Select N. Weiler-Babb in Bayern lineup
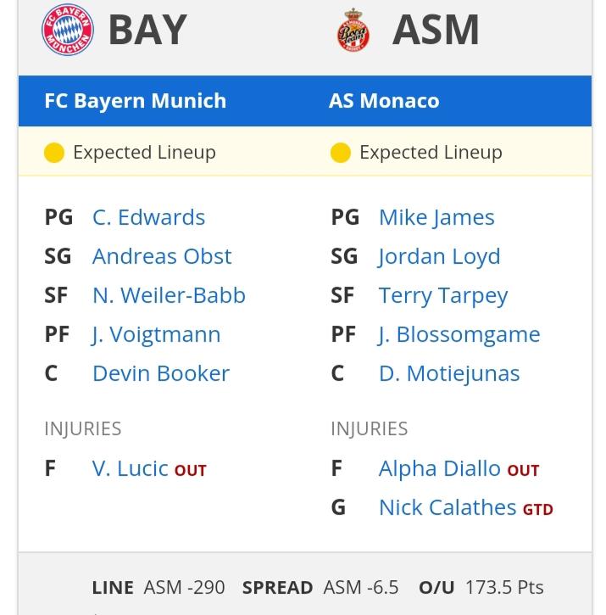Viewport: 606px width, 615px height. pyautogui.click(x=169, y=295)
